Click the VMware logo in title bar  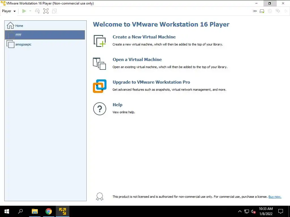[x=3, y=3]
